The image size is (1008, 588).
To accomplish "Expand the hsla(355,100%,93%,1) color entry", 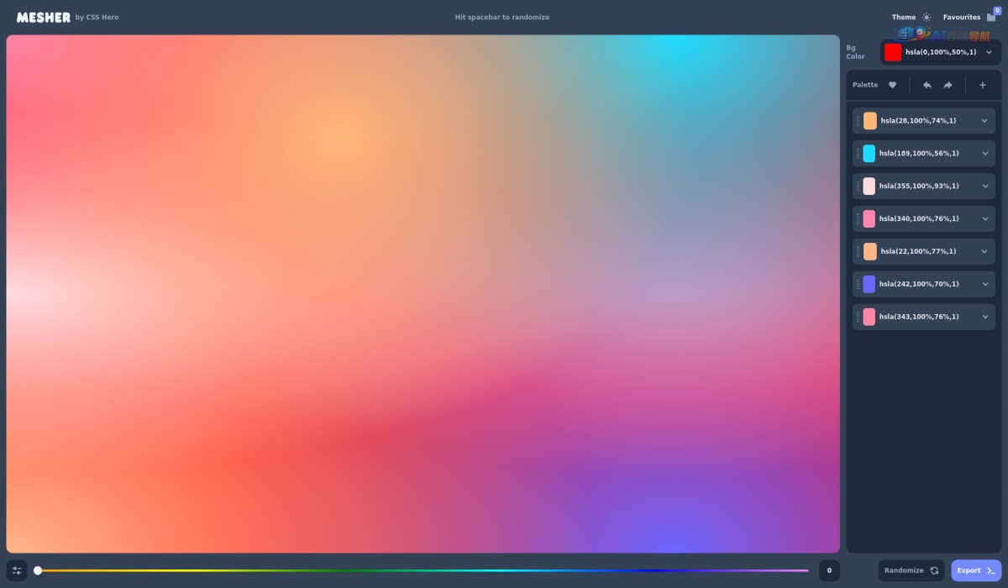I will coord(984,186).
